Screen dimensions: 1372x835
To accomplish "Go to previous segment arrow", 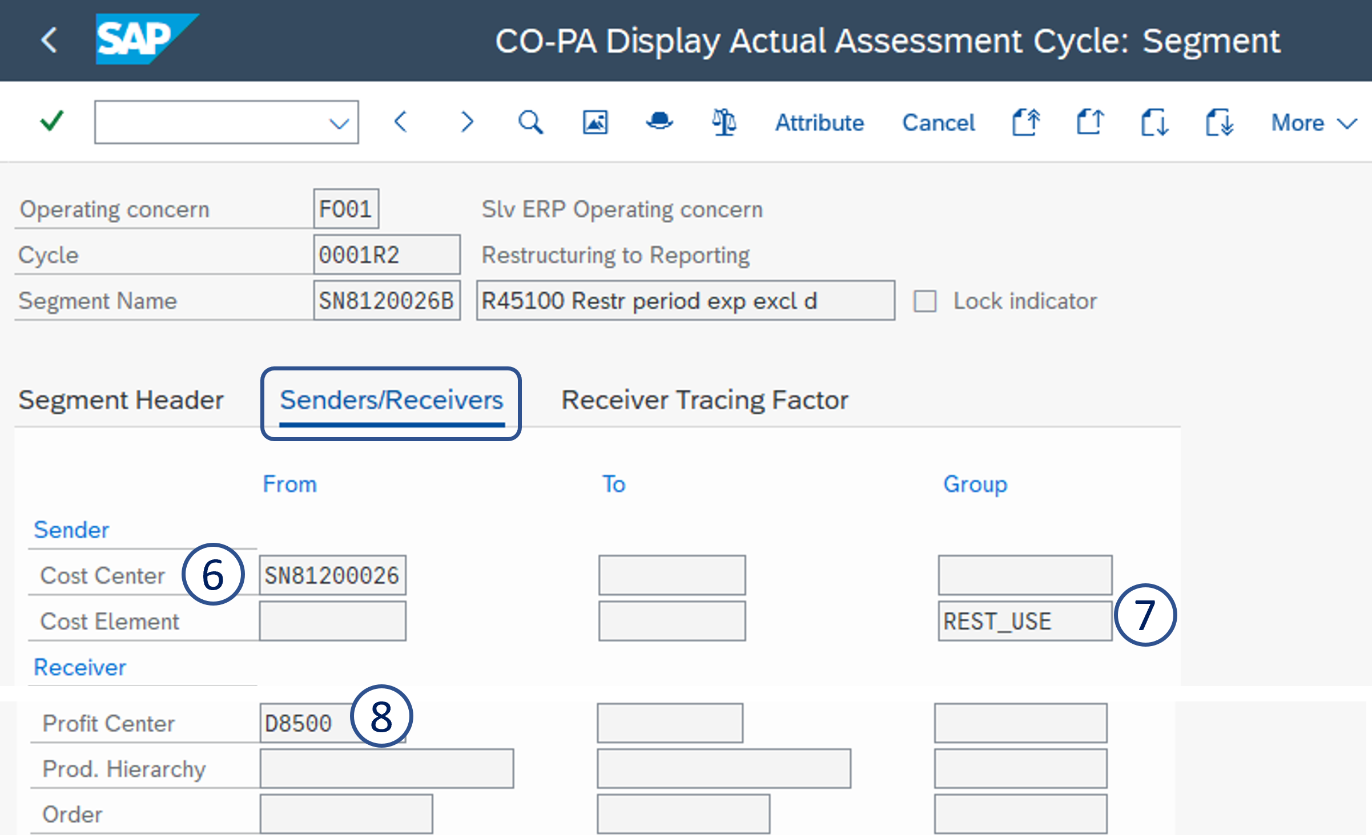I will pos(401,122).
